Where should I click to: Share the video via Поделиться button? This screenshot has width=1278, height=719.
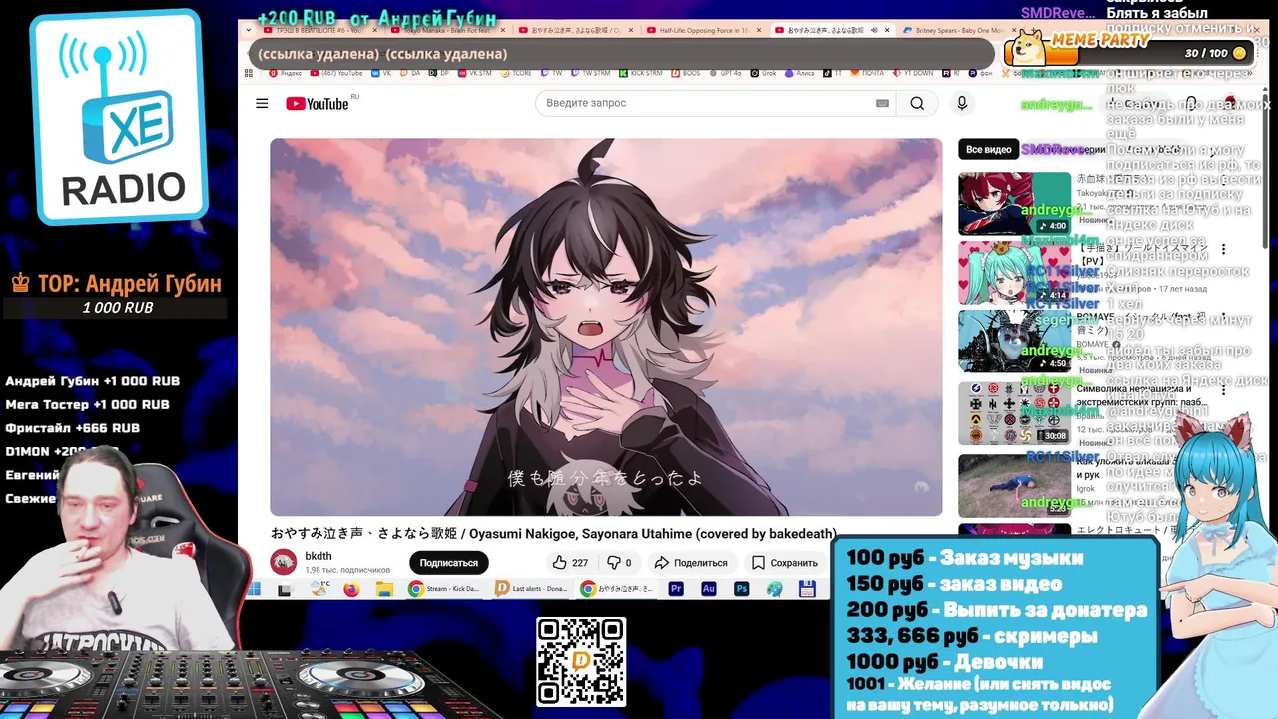[x=691, y=563]
